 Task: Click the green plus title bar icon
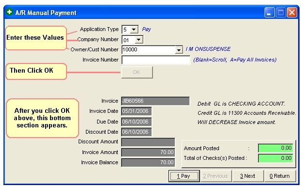[x=9, y=12]
